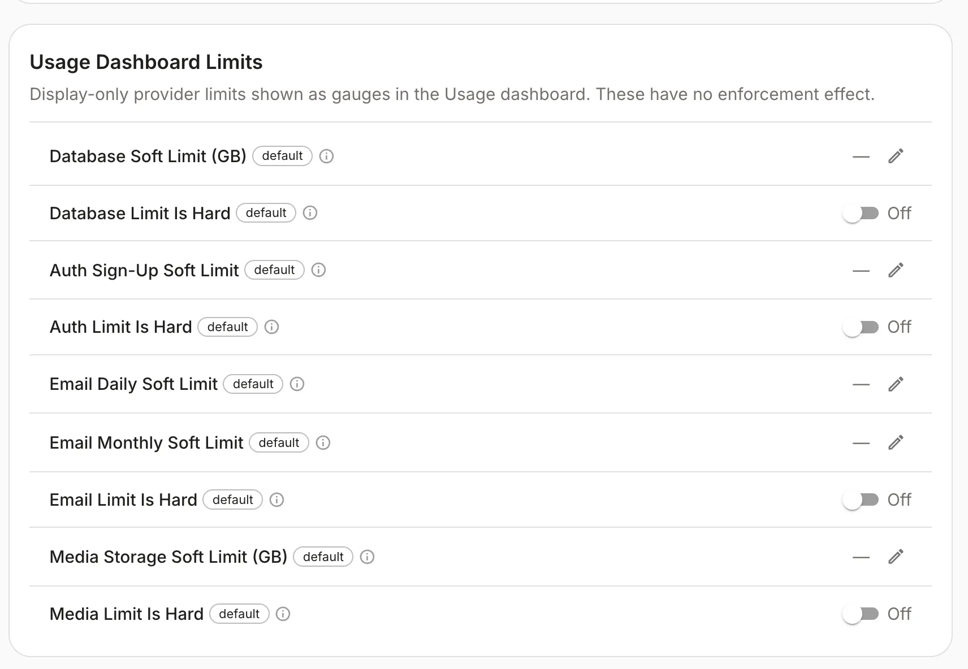The height and width of the screenshot is (669, 968).
Task: Edit the Media Storage Soft Limit value
Action: coord(896,557)
